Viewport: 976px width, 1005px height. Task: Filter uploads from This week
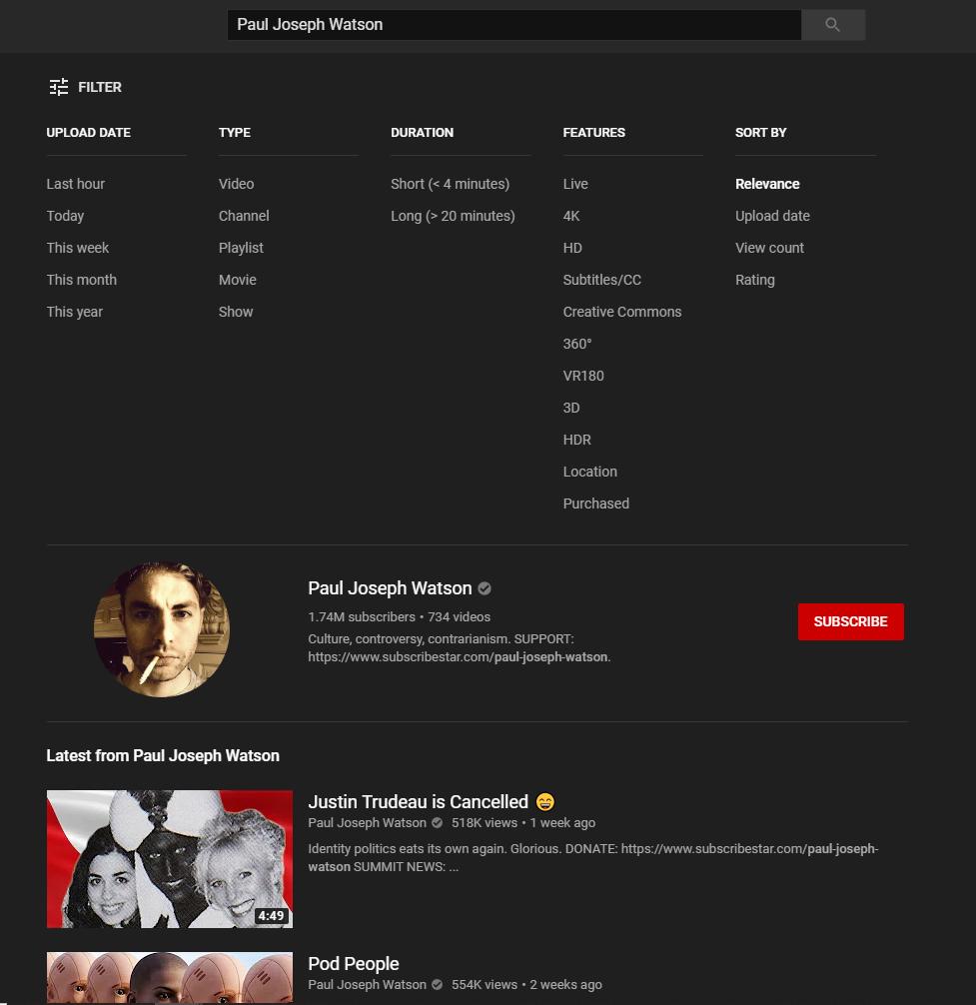tap(78, 248)
